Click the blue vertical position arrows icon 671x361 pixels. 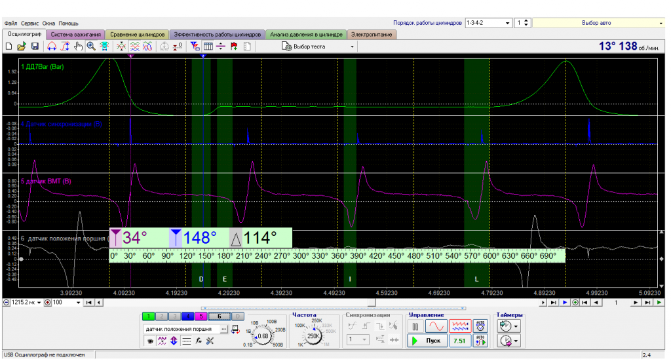[174, 341]
